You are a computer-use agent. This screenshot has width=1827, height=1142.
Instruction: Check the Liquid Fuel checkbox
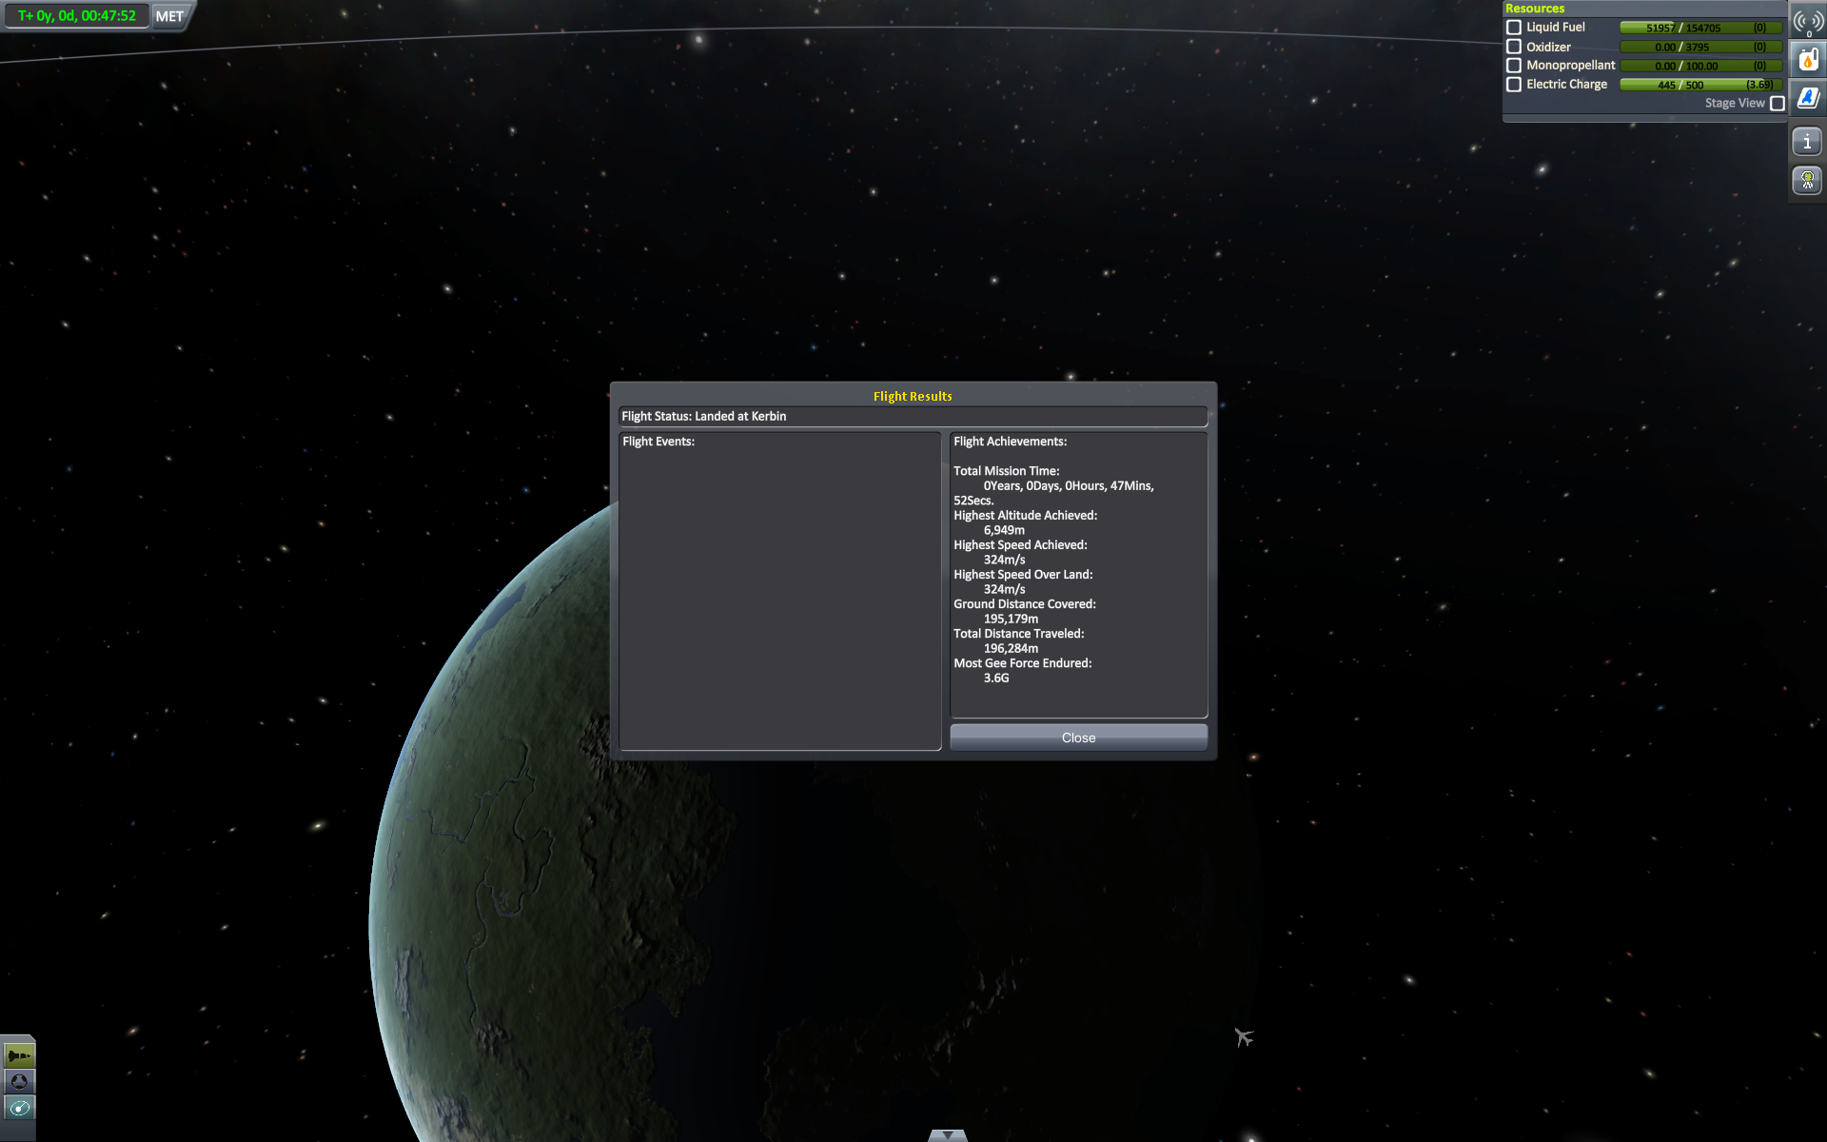[x=1514, y=28]
